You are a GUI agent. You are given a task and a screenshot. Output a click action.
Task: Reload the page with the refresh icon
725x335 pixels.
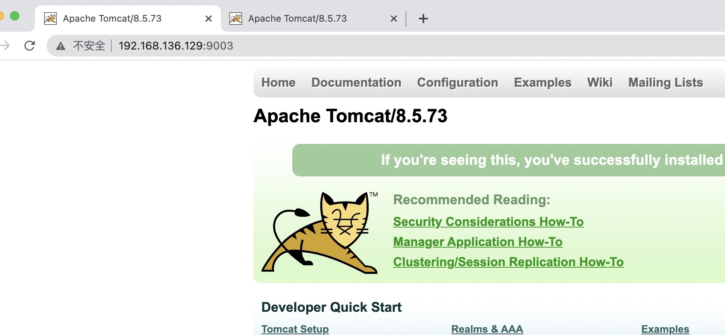coord(30,46)
